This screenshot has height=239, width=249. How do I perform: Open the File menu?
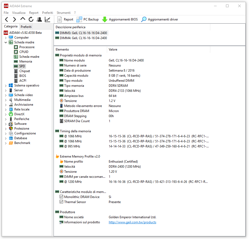pos(6,13)
